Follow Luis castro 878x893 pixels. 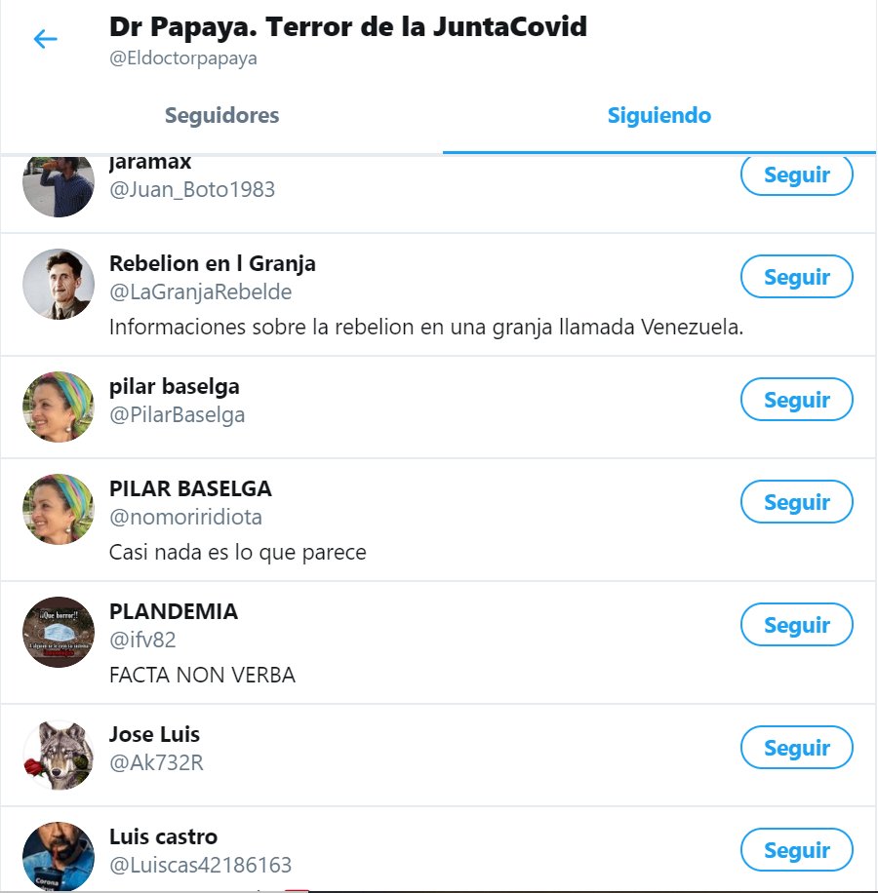point(796,850)
